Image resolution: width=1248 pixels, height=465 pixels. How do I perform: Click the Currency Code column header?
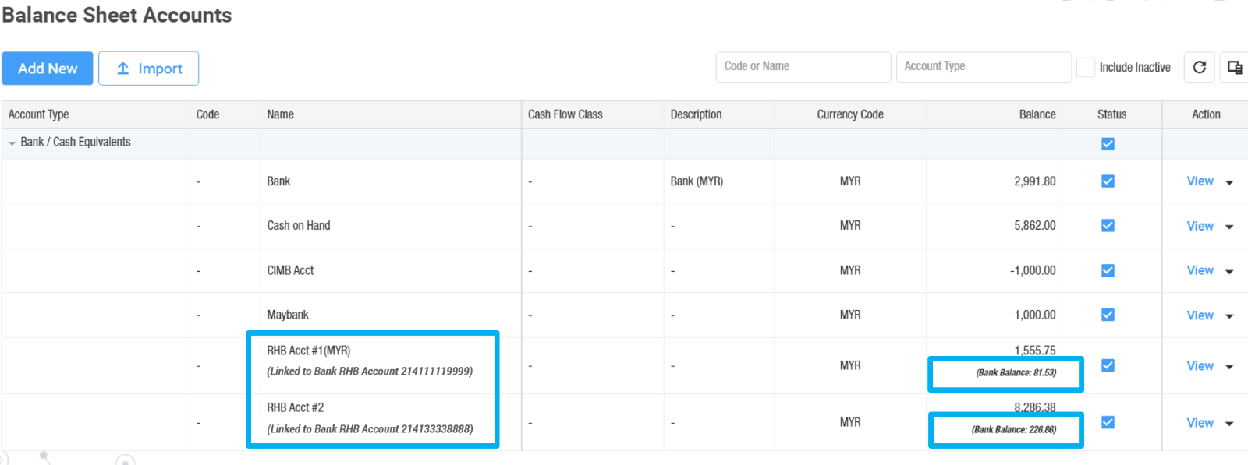(850, 114)
